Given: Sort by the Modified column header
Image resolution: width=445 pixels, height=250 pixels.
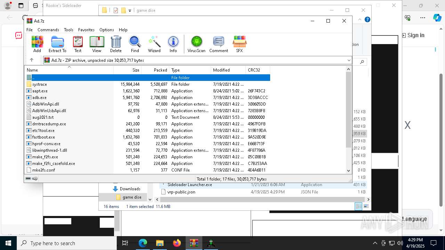Looking at the screenshot, I should (x=228, y=70).
